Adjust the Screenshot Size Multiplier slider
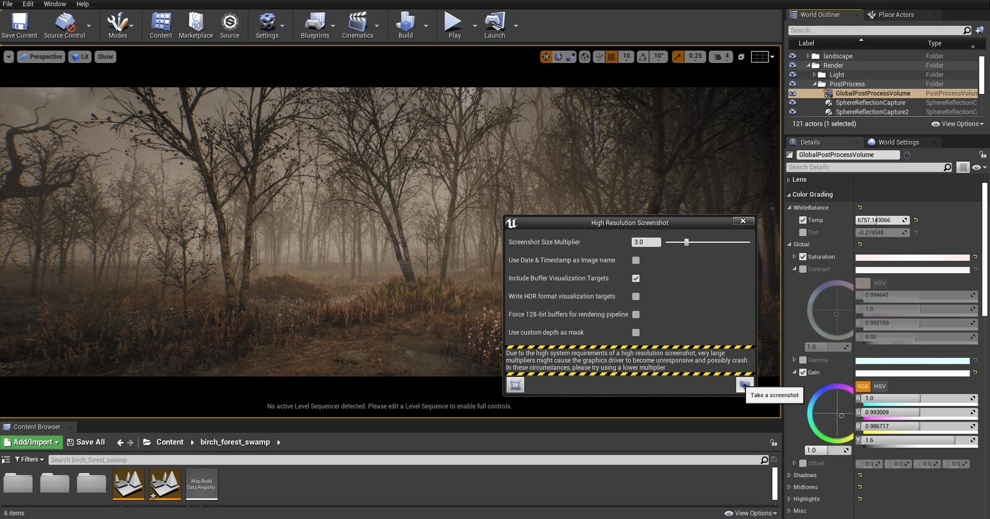 click(708, 242)
